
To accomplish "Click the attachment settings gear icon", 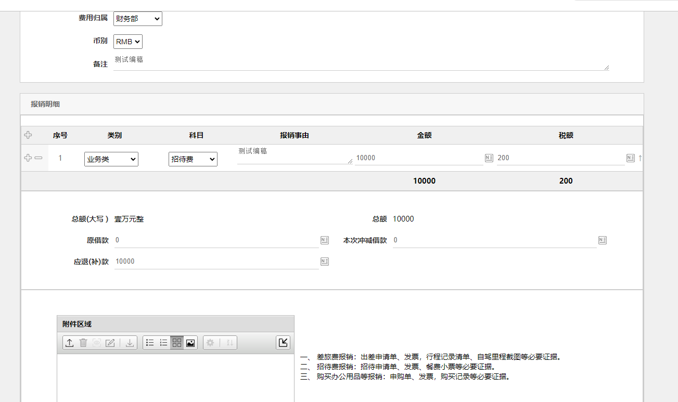I will click(210, 343).
